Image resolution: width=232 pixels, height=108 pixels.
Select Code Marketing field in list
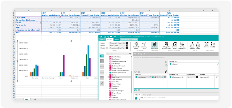(116, 79)
